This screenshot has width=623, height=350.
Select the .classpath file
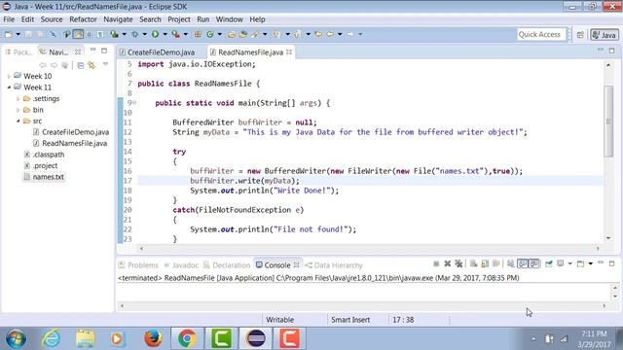(48, 155)
